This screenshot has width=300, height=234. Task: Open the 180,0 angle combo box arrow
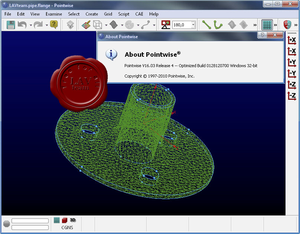pyautogui.click(x=193, y=25)
